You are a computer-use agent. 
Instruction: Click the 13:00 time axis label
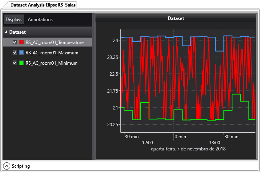214,142
